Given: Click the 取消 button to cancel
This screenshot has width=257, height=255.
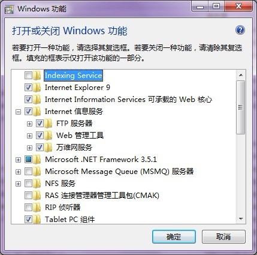Looking at the screenshot, I should (223, 236).
